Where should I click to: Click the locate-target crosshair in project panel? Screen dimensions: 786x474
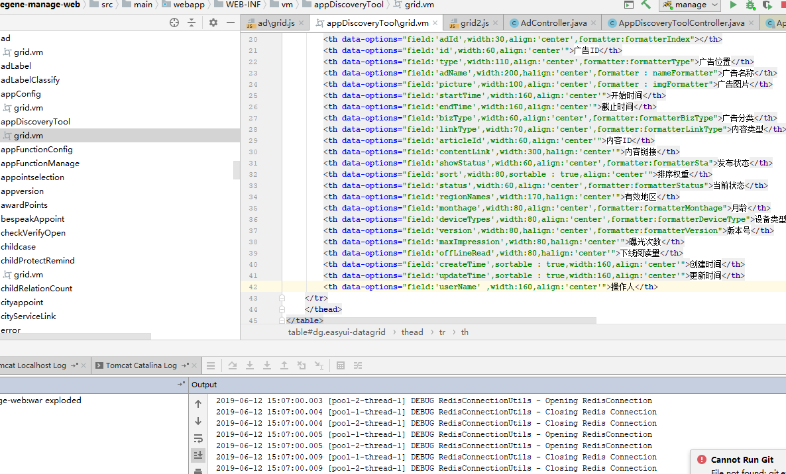[174, 23]
